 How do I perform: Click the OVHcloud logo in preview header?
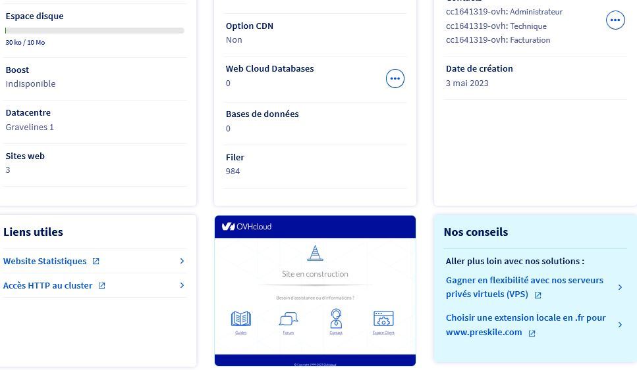tap(247, 227)
